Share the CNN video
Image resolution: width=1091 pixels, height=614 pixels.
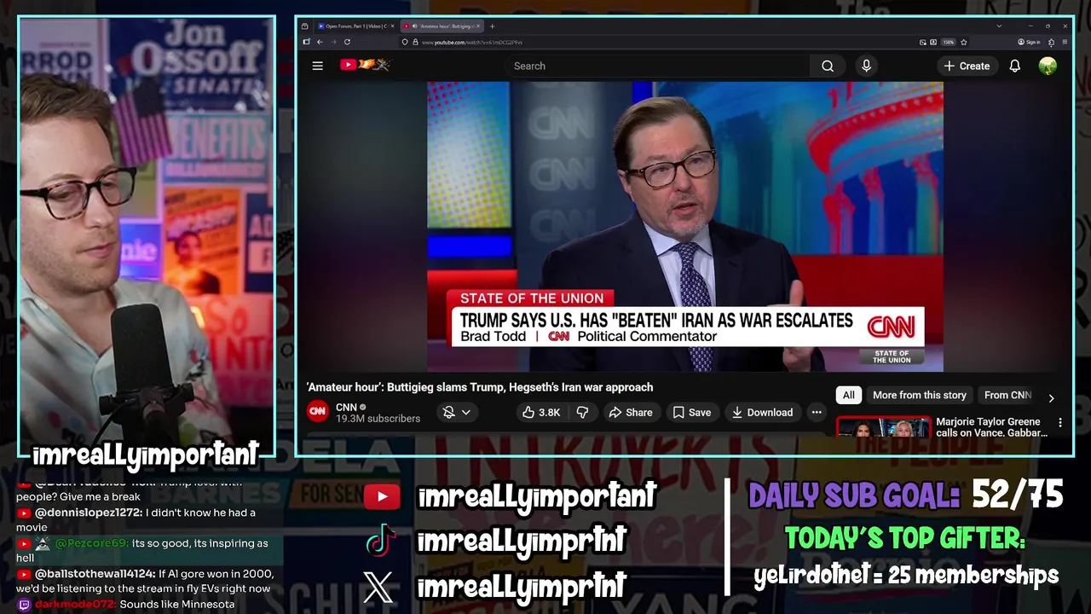pyautogui.click(x=630, y=412)
